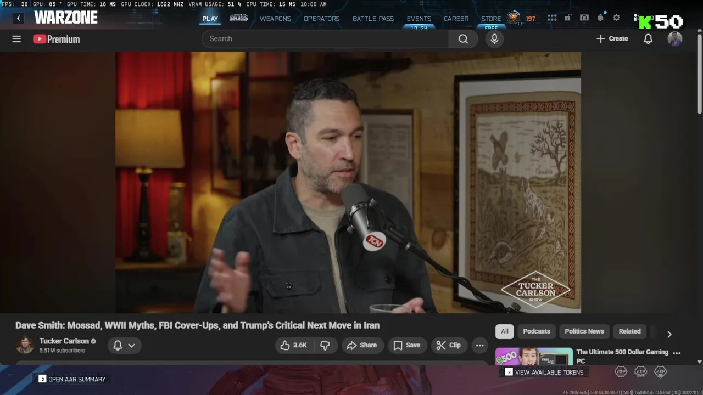Viewport: 703px width, 395px height.
Task: Open the EVENTS tab
Action: point(419,19)
